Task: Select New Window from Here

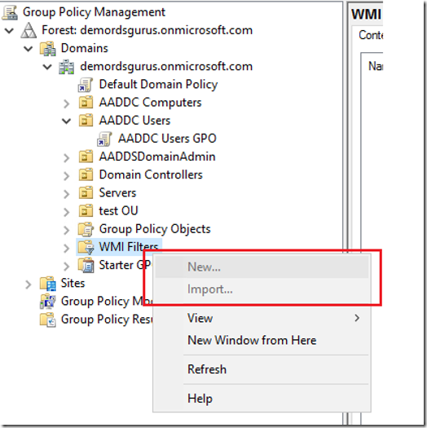Action: pyautogui.click(x=262, y=341)
